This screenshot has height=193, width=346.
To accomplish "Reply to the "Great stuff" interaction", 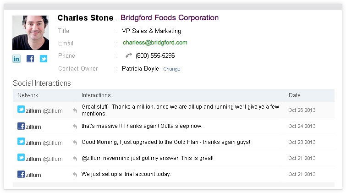I will [x=75, y=110].
